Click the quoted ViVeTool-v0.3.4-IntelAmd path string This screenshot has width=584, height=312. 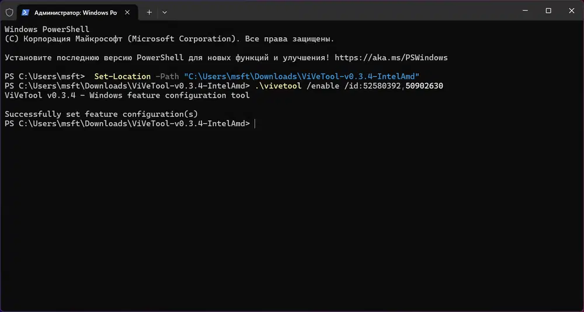(302, 77)
